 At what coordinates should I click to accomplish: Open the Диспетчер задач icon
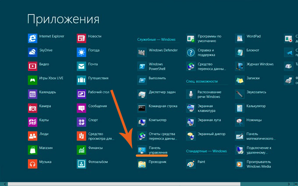point(142,94)
